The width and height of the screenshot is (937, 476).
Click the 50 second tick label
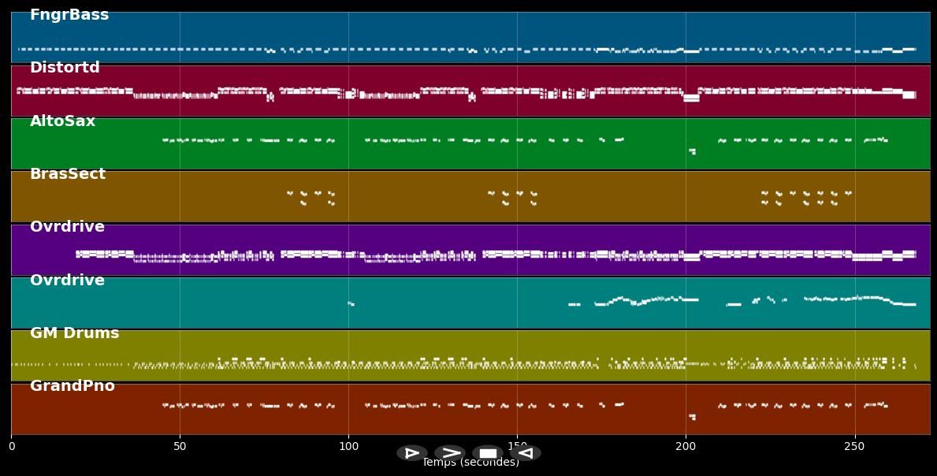180,447
